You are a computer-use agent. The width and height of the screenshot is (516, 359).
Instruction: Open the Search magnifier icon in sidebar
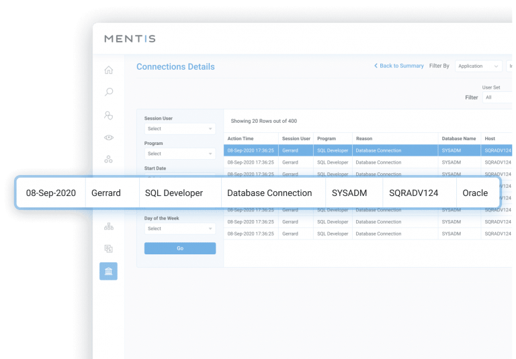pos(108,93)
